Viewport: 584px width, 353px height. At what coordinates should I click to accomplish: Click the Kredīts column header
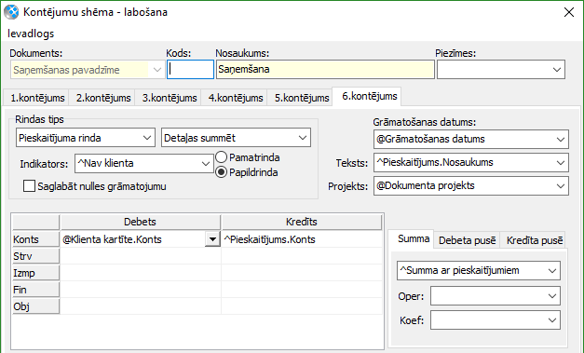click(x=302, y=222)
